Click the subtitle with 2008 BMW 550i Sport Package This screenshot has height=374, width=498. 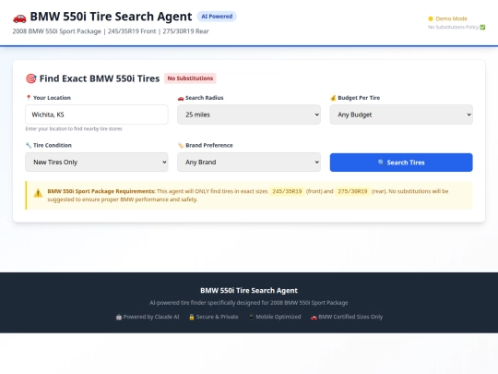(111, 31)
